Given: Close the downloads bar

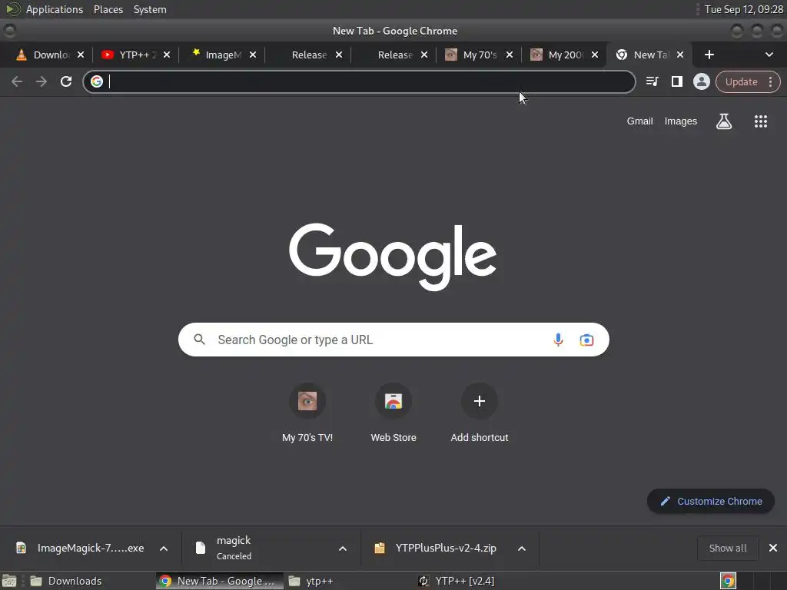Looking at the screenshot, I should coord(773,548).
